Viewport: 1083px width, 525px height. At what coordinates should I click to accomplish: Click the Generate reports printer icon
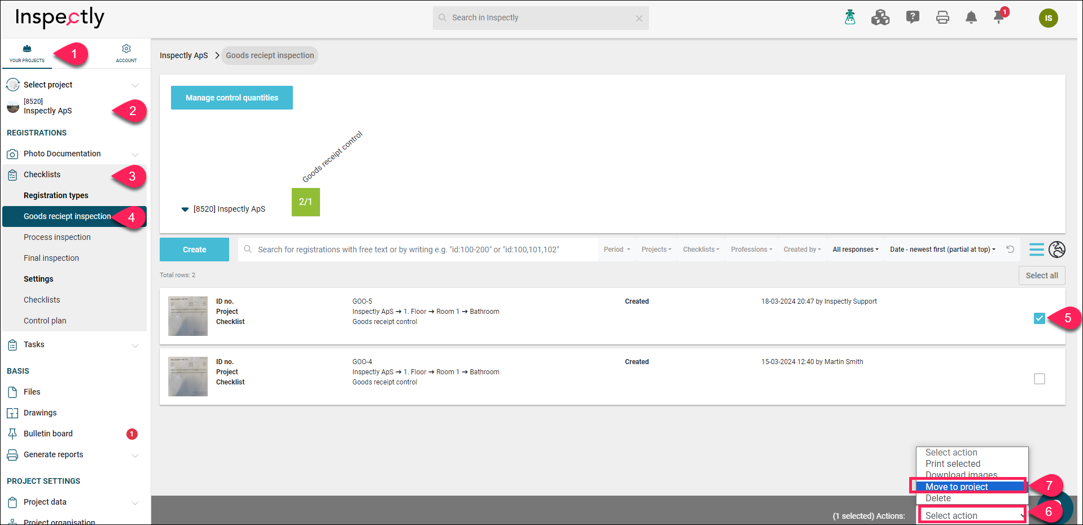pos(12,455)
